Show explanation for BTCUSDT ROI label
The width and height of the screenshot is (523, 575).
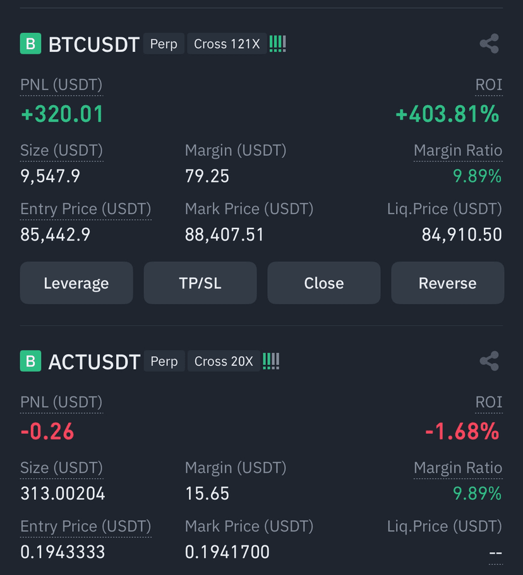pos(488,85)
